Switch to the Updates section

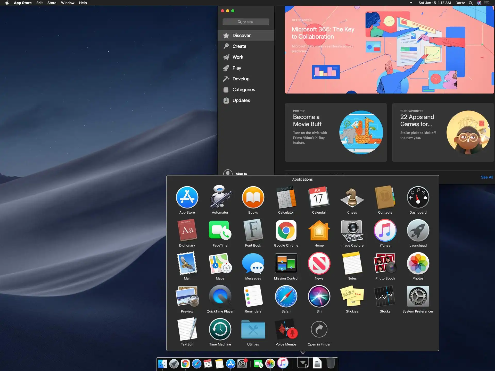click(x=241, y=100)
